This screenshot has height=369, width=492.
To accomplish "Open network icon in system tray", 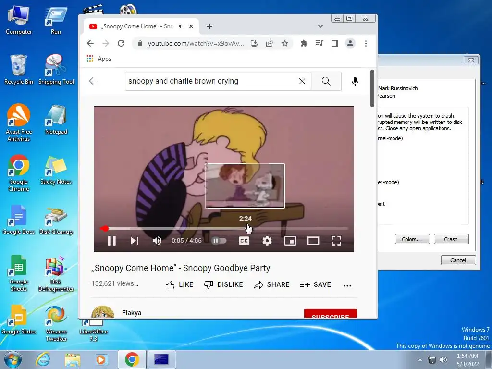I will (x=432, y=360).
